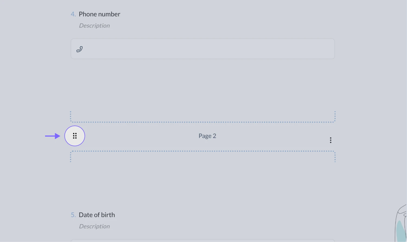Focus the Phone number input field

(206, 49)
